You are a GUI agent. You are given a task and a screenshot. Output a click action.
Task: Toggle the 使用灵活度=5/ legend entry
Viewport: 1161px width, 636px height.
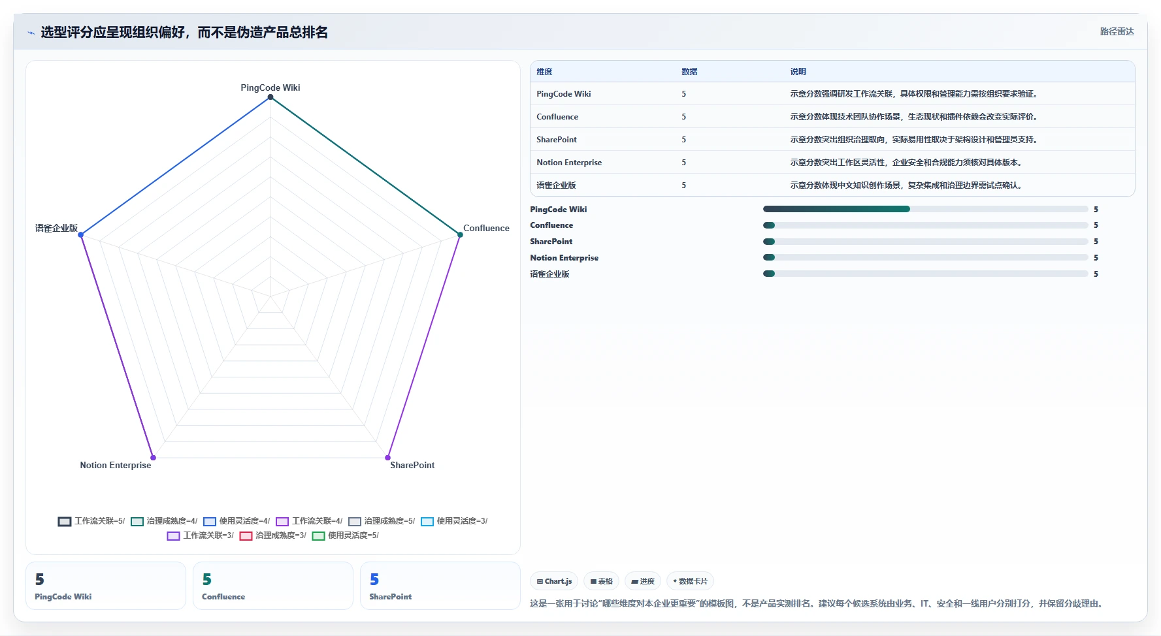345,535
